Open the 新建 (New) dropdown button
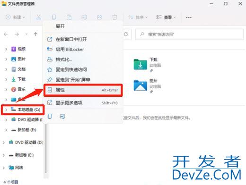The width and height of the screenshot is (246, 185). 15,17
